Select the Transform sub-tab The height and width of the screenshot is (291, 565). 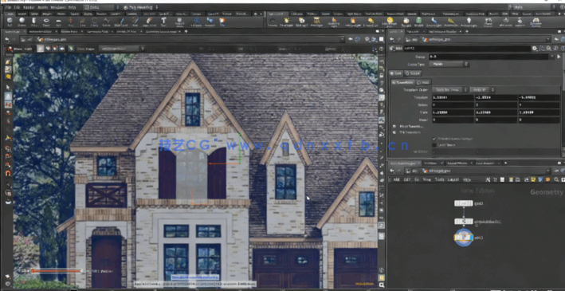404,82
